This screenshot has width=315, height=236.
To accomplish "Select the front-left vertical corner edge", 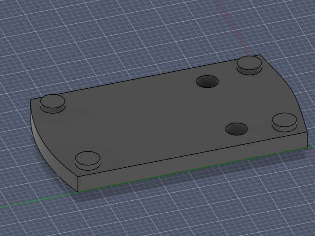I will [78, 184].
